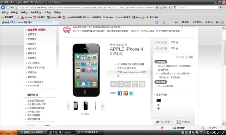Switch to the 今天去資訊展 taskbar window
This screenshot has width=226, height=135.
coord(90,133)
